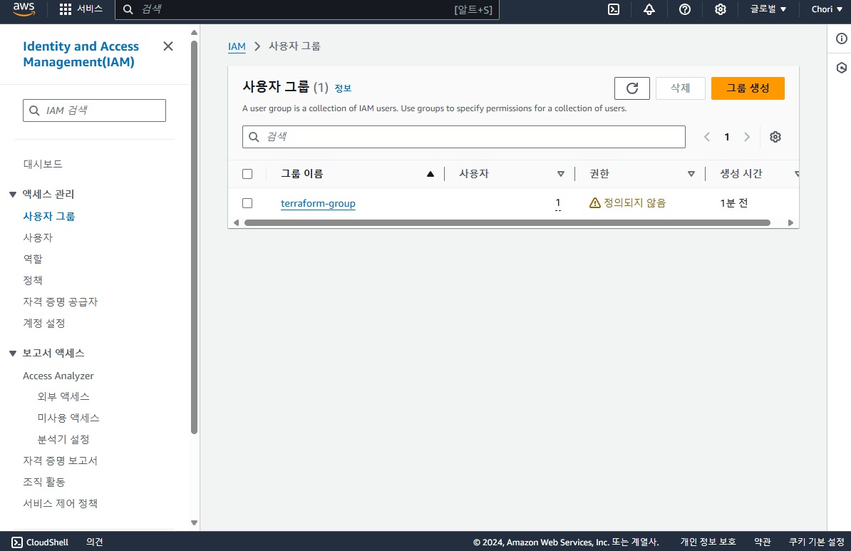Open the 서비스 services grid menu
The image size is (851, 551).
pyautogui.click(x=81, y=9)
